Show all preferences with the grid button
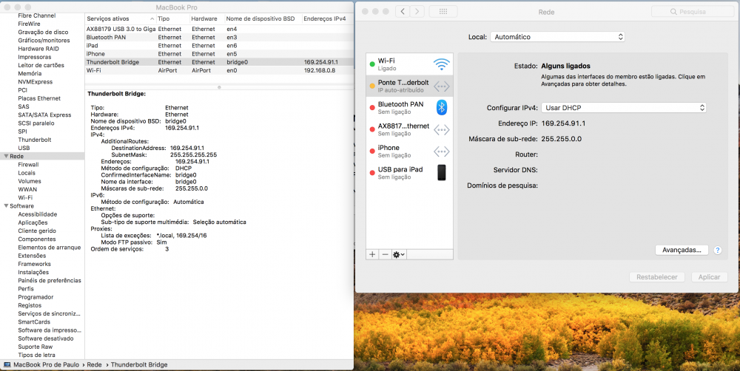The image size is (740, 371). [443, 11]
